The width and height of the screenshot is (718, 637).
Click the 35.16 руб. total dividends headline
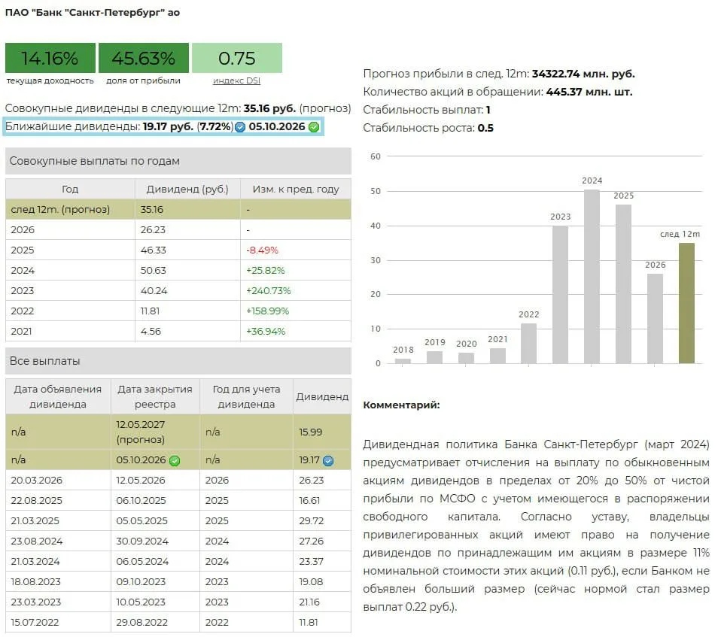(269, 108)
